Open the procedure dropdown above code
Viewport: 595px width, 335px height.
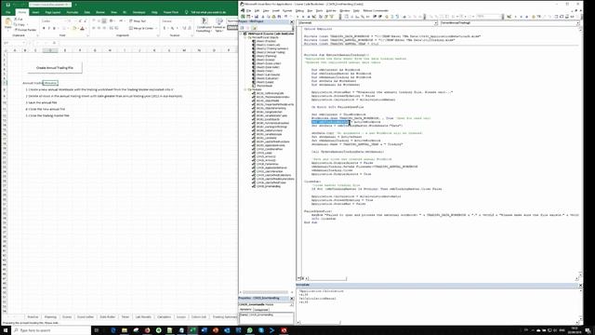pyautogui.click(x=578, y=23)
